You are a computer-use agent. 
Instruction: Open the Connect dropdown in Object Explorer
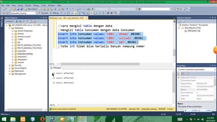click(10, 21)
